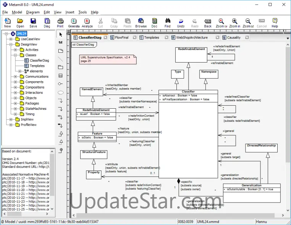Click the Doc icon
The height and width of the screenshot is (225, 291).
(x=154, y=23)
